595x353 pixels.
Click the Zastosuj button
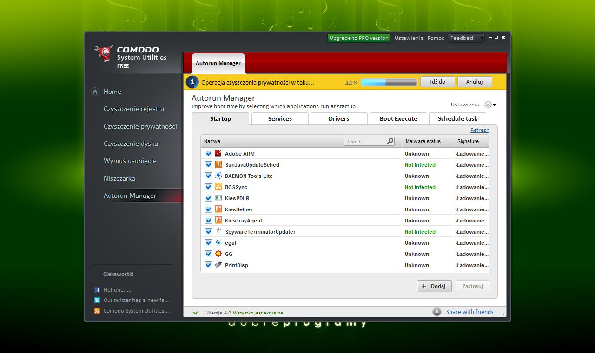473,286
